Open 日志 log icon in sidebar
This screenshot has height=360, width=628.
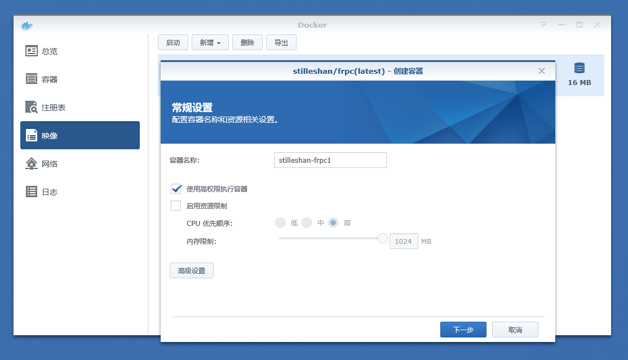coord(31,192)
